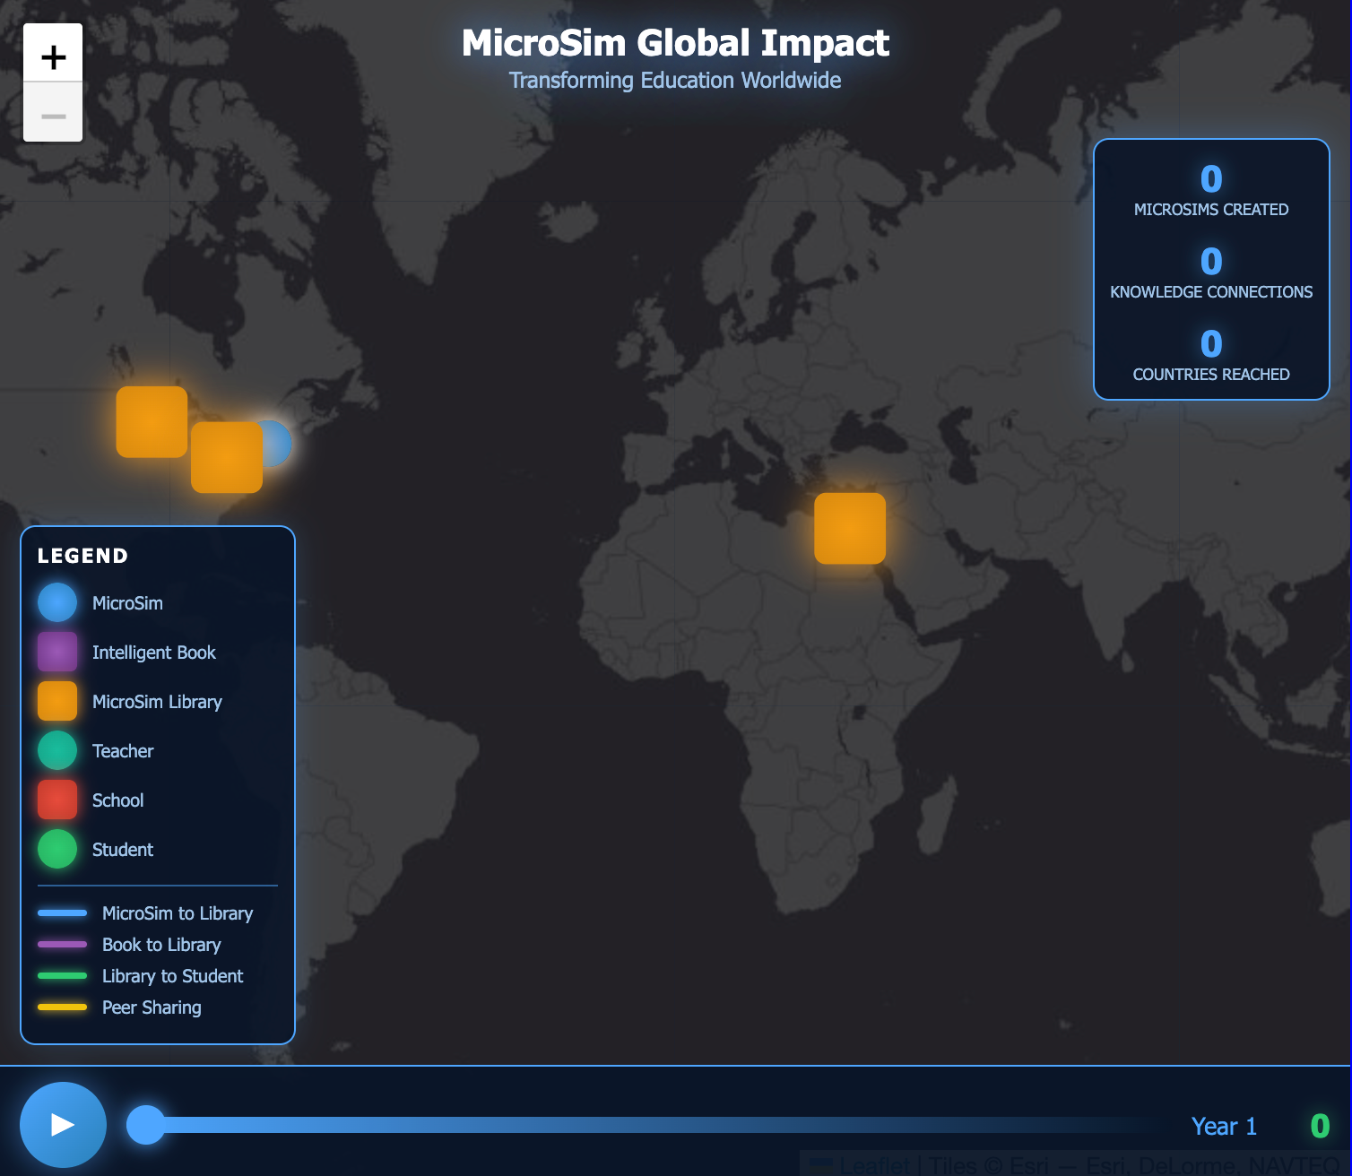Image resolution: width=1352 pixels, height=1176 pixels.
Task: Click the Intelligent Book legend icon
Action: click(x=56, y=652)
